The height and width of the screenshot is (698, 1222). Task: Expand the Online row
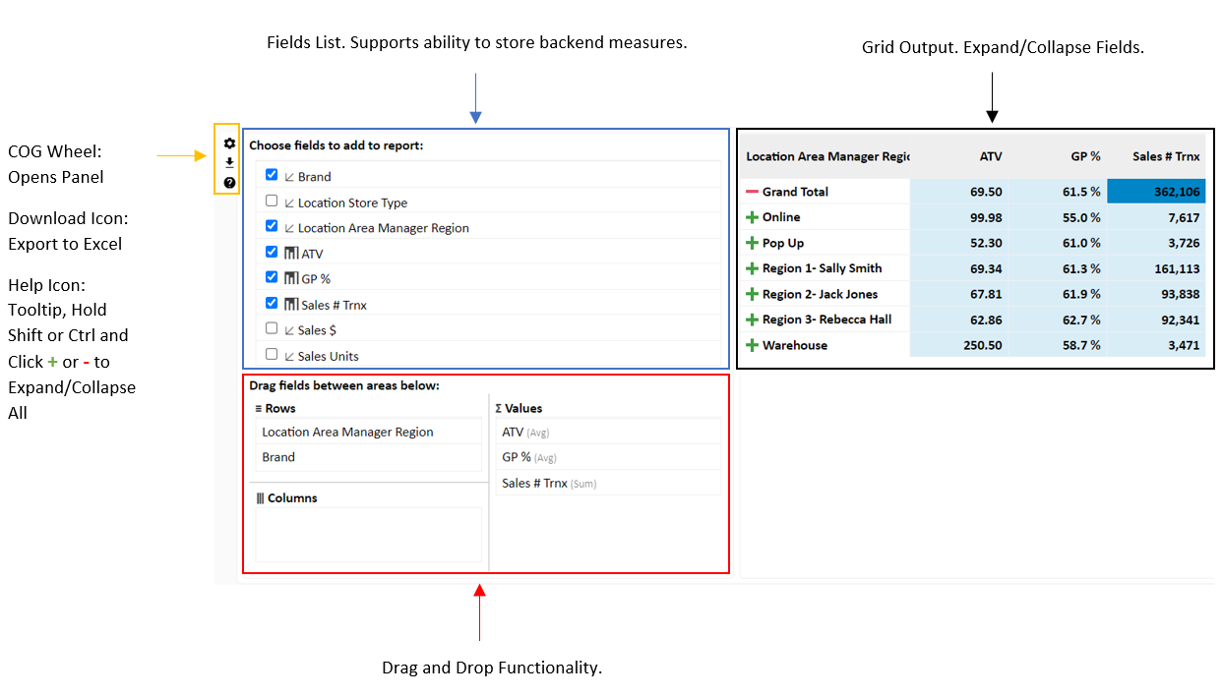(752, 217)
